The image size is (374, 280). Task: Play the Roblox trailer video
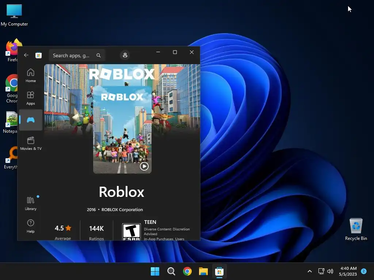click(x=144, y=166)
